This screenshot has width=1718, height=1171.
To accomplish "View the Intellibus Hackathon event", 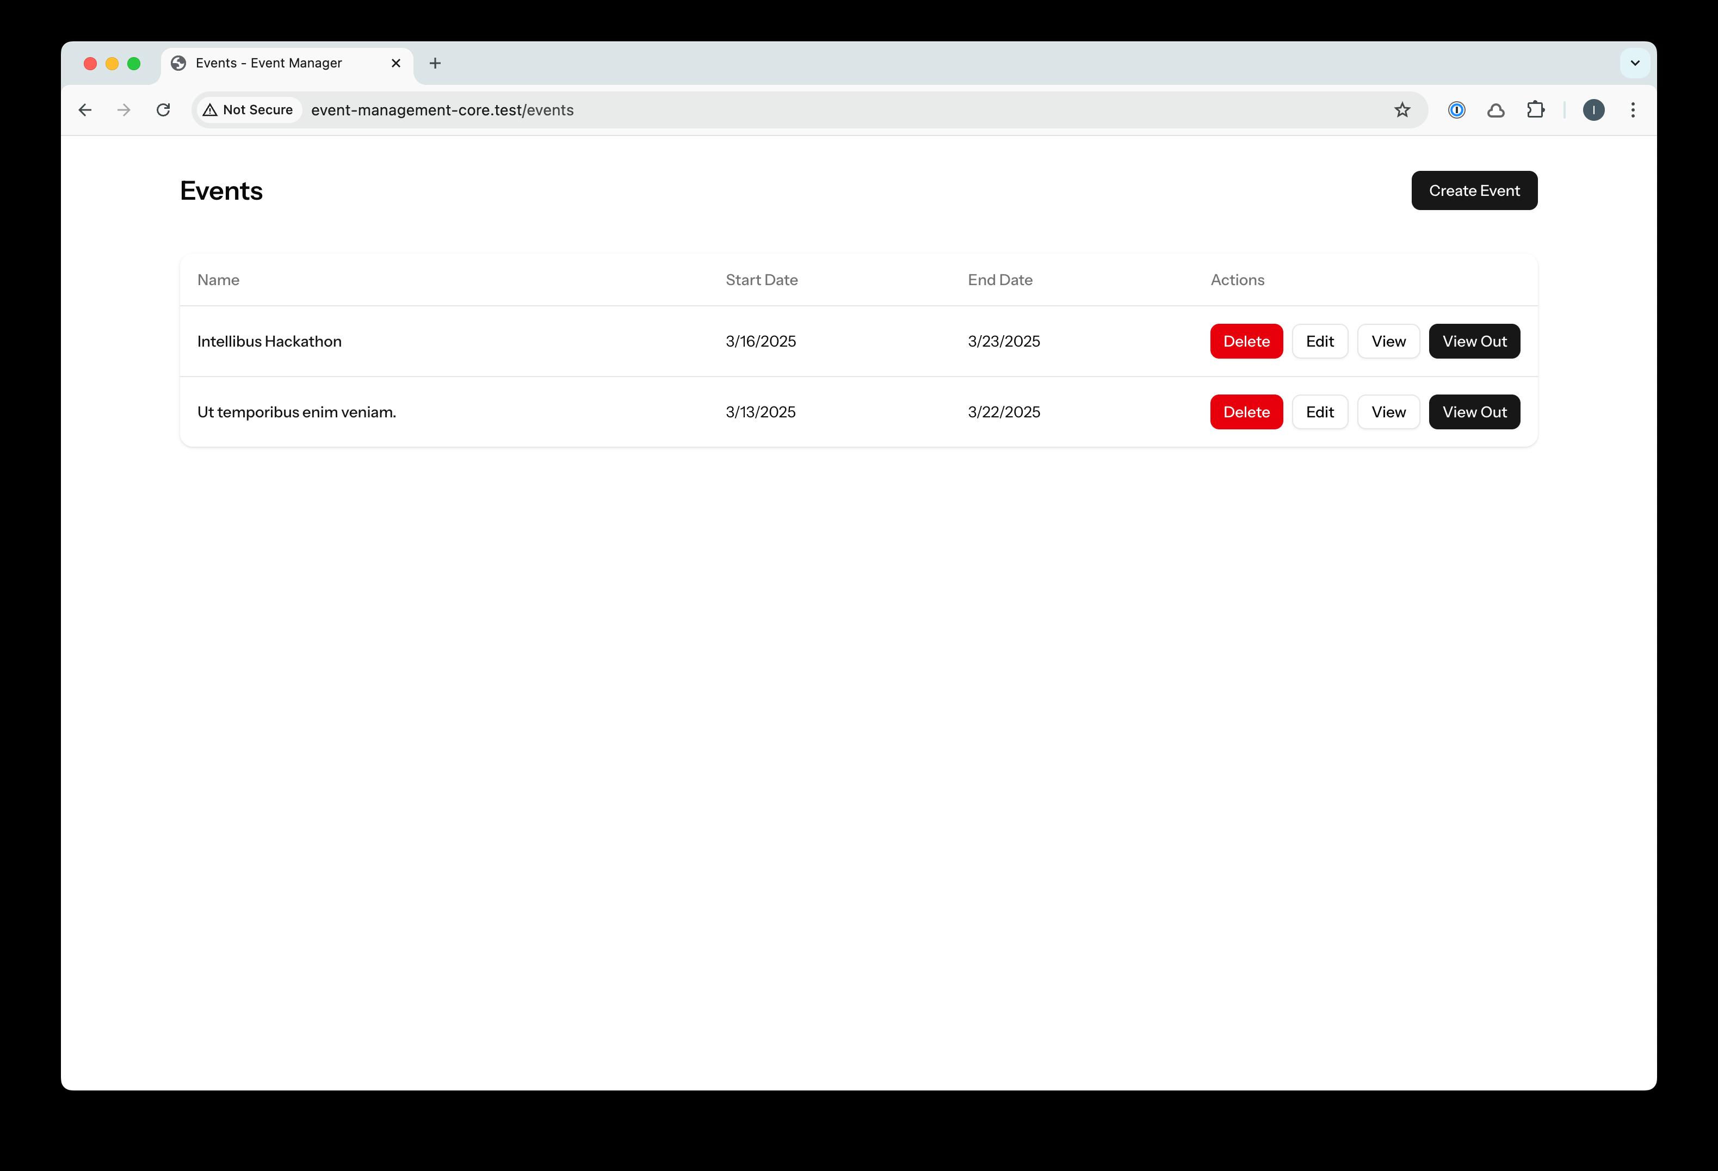I will pos(1388,342).
